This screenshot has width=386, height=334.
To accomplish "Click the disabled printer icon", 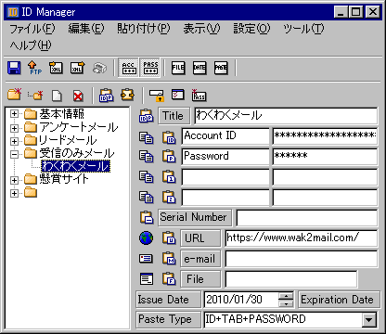I will click(99, 68).
